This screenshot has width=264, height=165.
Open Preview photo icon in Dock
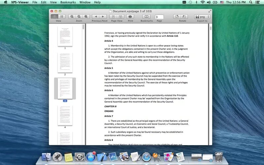(124, 156)
